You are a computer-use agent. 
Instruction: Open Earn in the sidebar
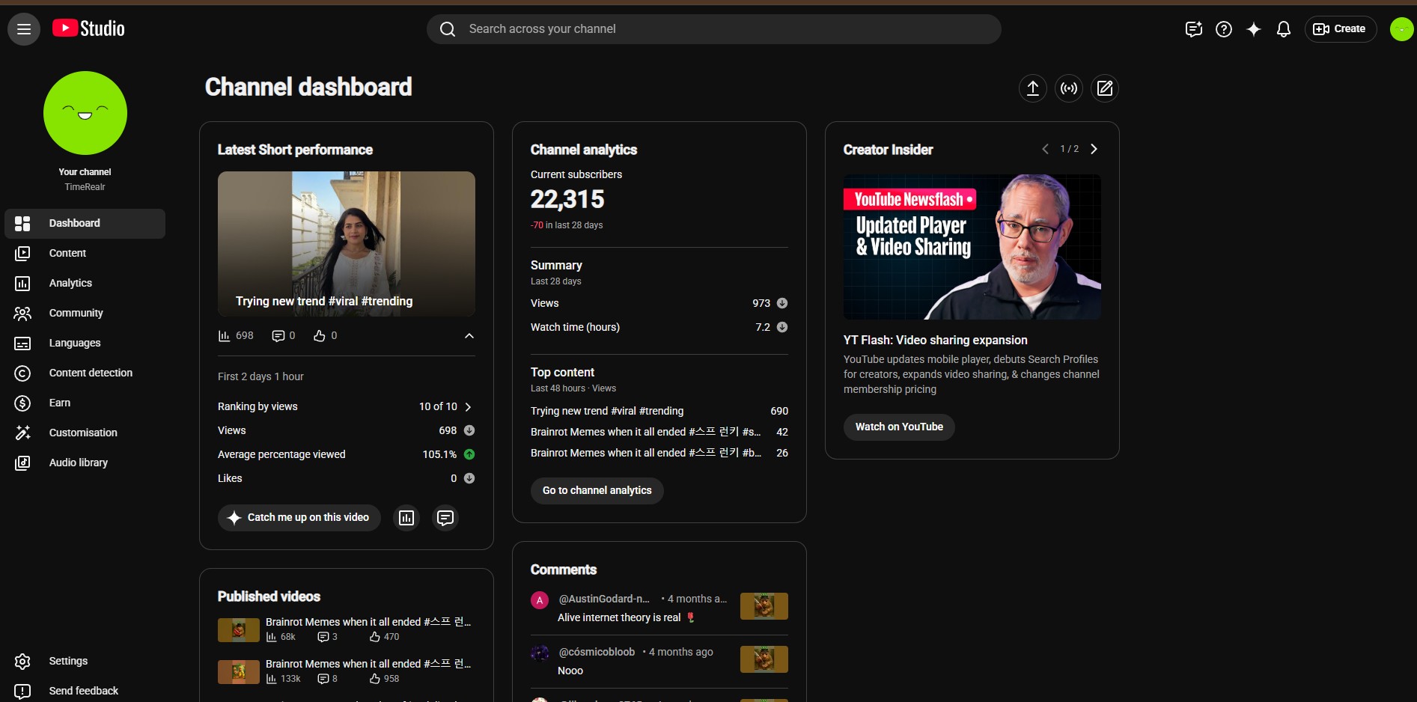click(85, 403)
